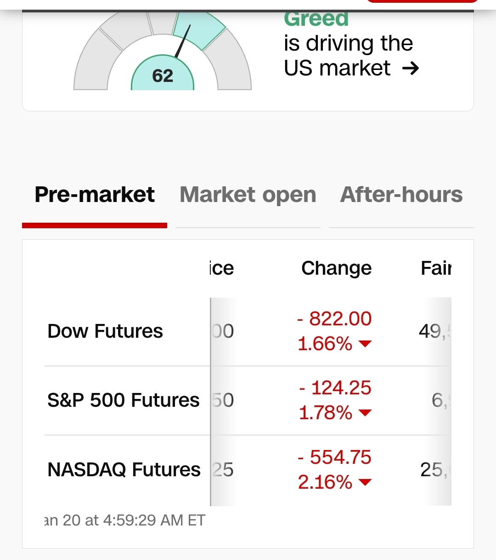Open the After-hours tab
The image size is (496, 560).
pyautogui.click(x=401, y=195)
